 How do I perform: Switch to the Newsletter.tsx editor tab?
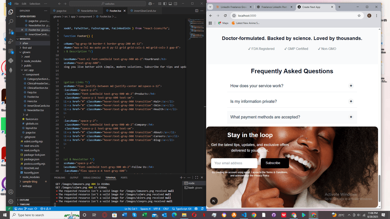pyautogui.click(x=90, y=11)
